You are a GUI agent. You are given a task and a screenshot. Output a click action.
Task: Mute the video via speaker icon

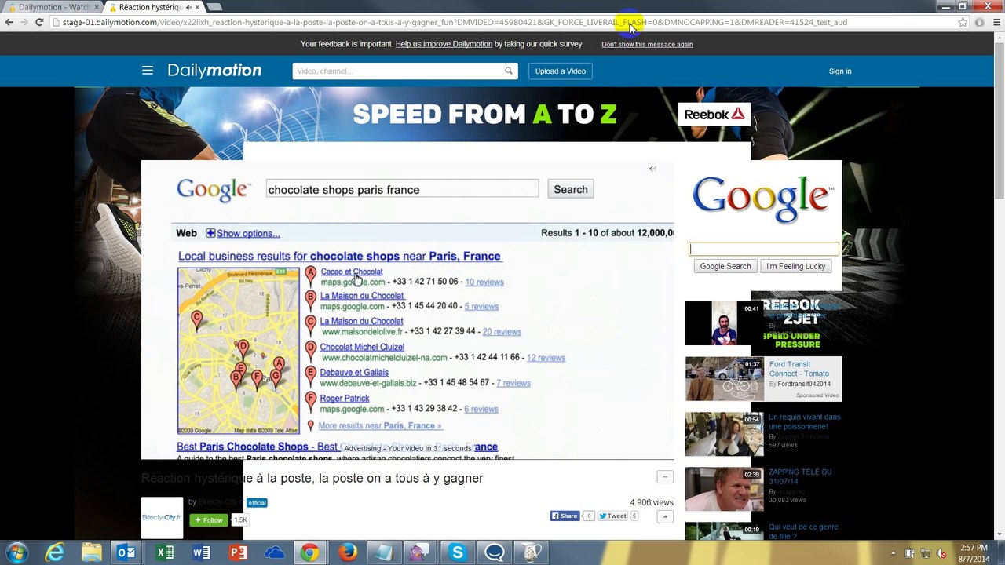(x=652, y=169)
